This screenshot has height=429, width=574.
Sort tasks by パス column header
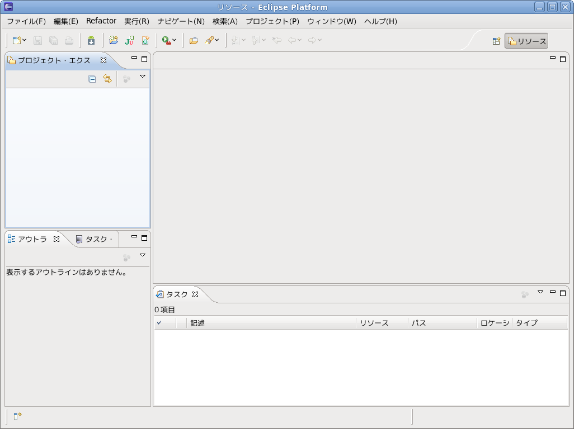(443, 323)
